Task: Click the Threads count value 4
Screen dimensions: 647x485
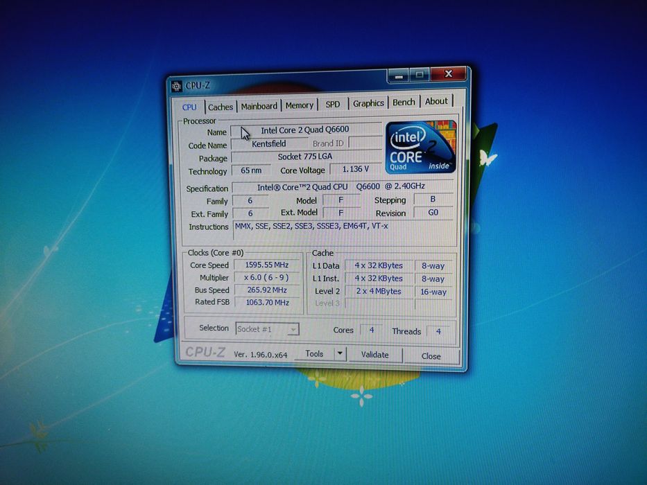Action: [439, 331]
